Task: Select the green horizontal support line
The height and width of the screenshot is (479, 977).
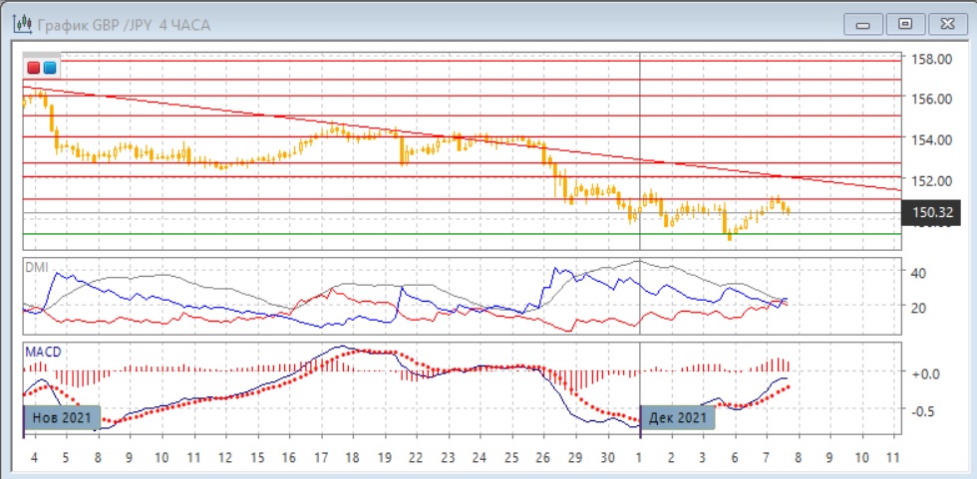Action: 459,234
